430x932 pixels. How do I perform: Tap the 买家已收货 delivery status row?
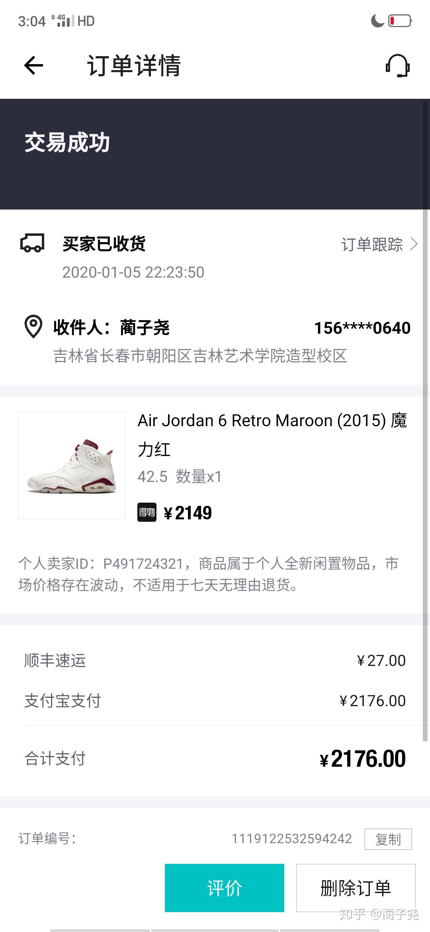104,244
